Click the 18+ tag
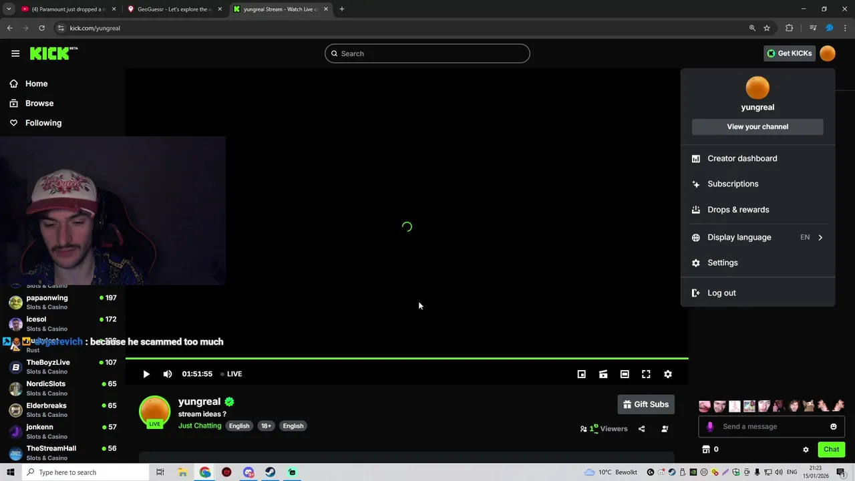855x481 pixels. [266, 426]
